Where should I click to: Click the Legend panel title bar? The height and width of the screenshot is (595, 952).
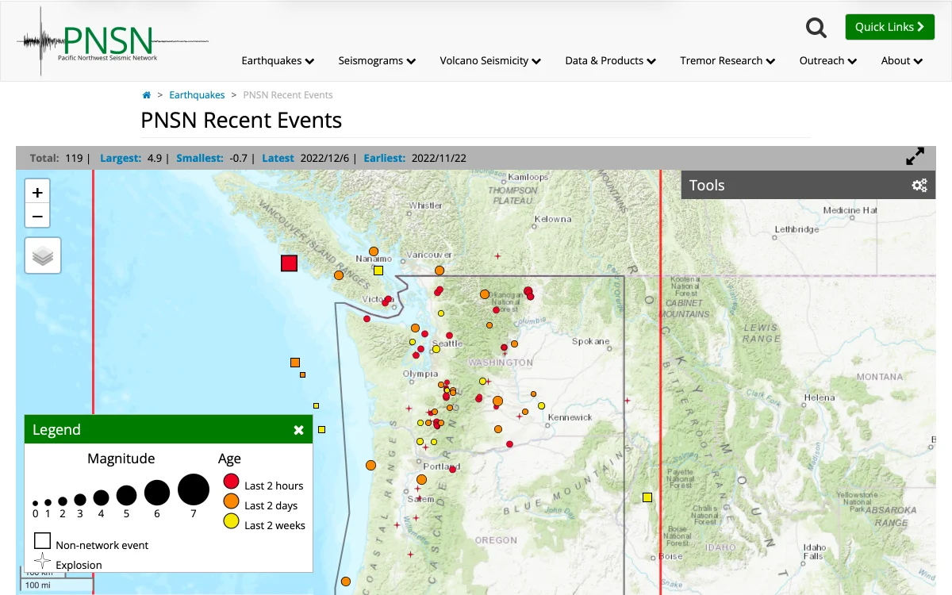168,429
